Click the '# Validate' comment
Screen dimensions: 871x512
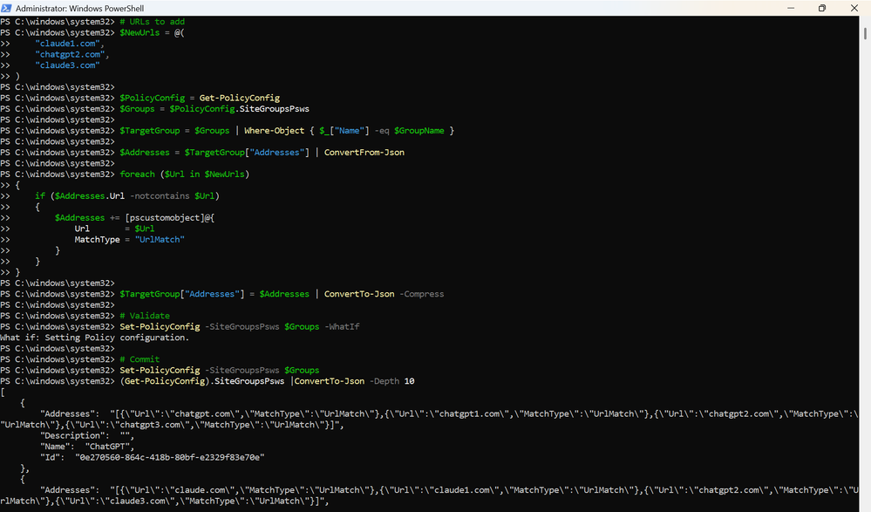(x=145, y=316)
